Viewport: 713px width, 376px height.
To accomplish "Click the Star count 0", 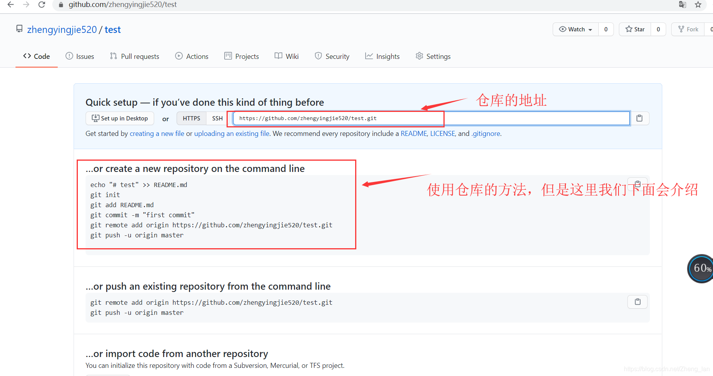I will (658, 29).
